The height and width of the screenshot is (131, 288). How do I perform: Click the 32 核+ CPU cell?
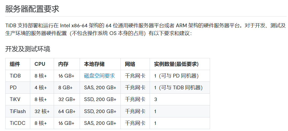[42, 111]
